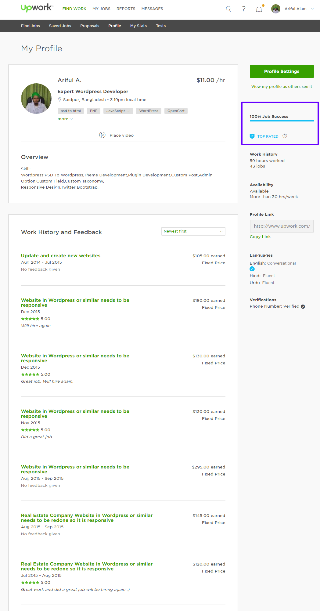
Task: Click the location pin icon by Saidpur
Action: point(59,99)
